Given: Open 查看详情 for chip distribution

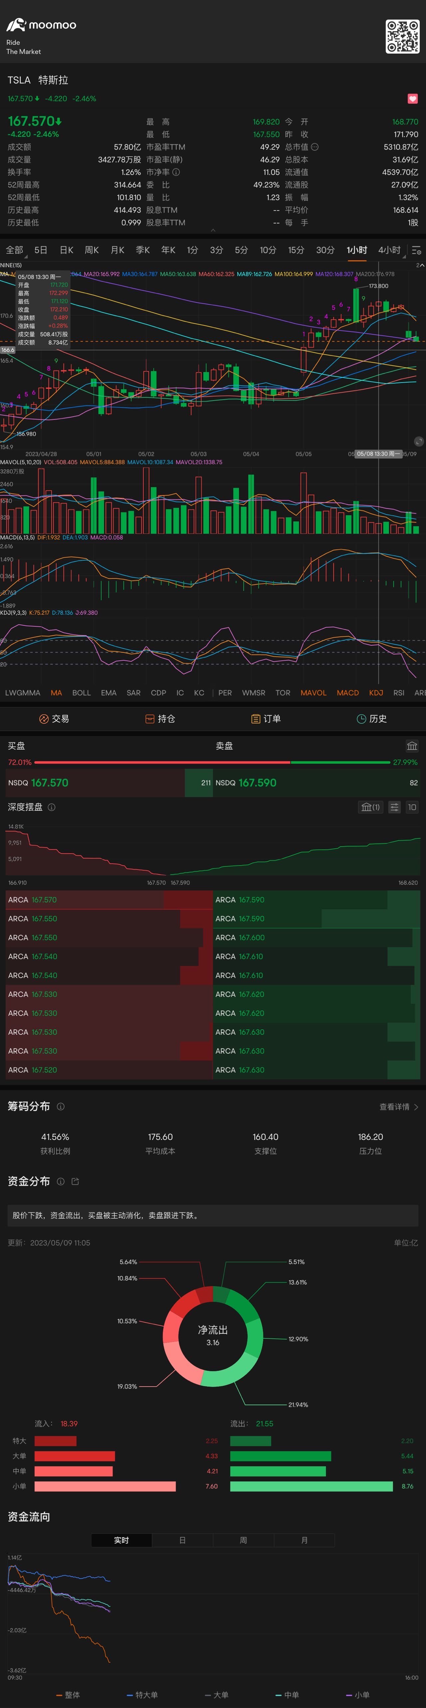Looking at the screenshot, I should click(399, 1107).
